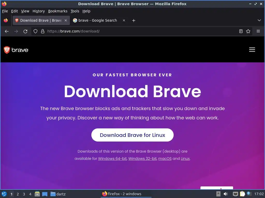Open the taskbar start menu icon
This screenshot has height=198, width=265.
[x=4, y=194]
